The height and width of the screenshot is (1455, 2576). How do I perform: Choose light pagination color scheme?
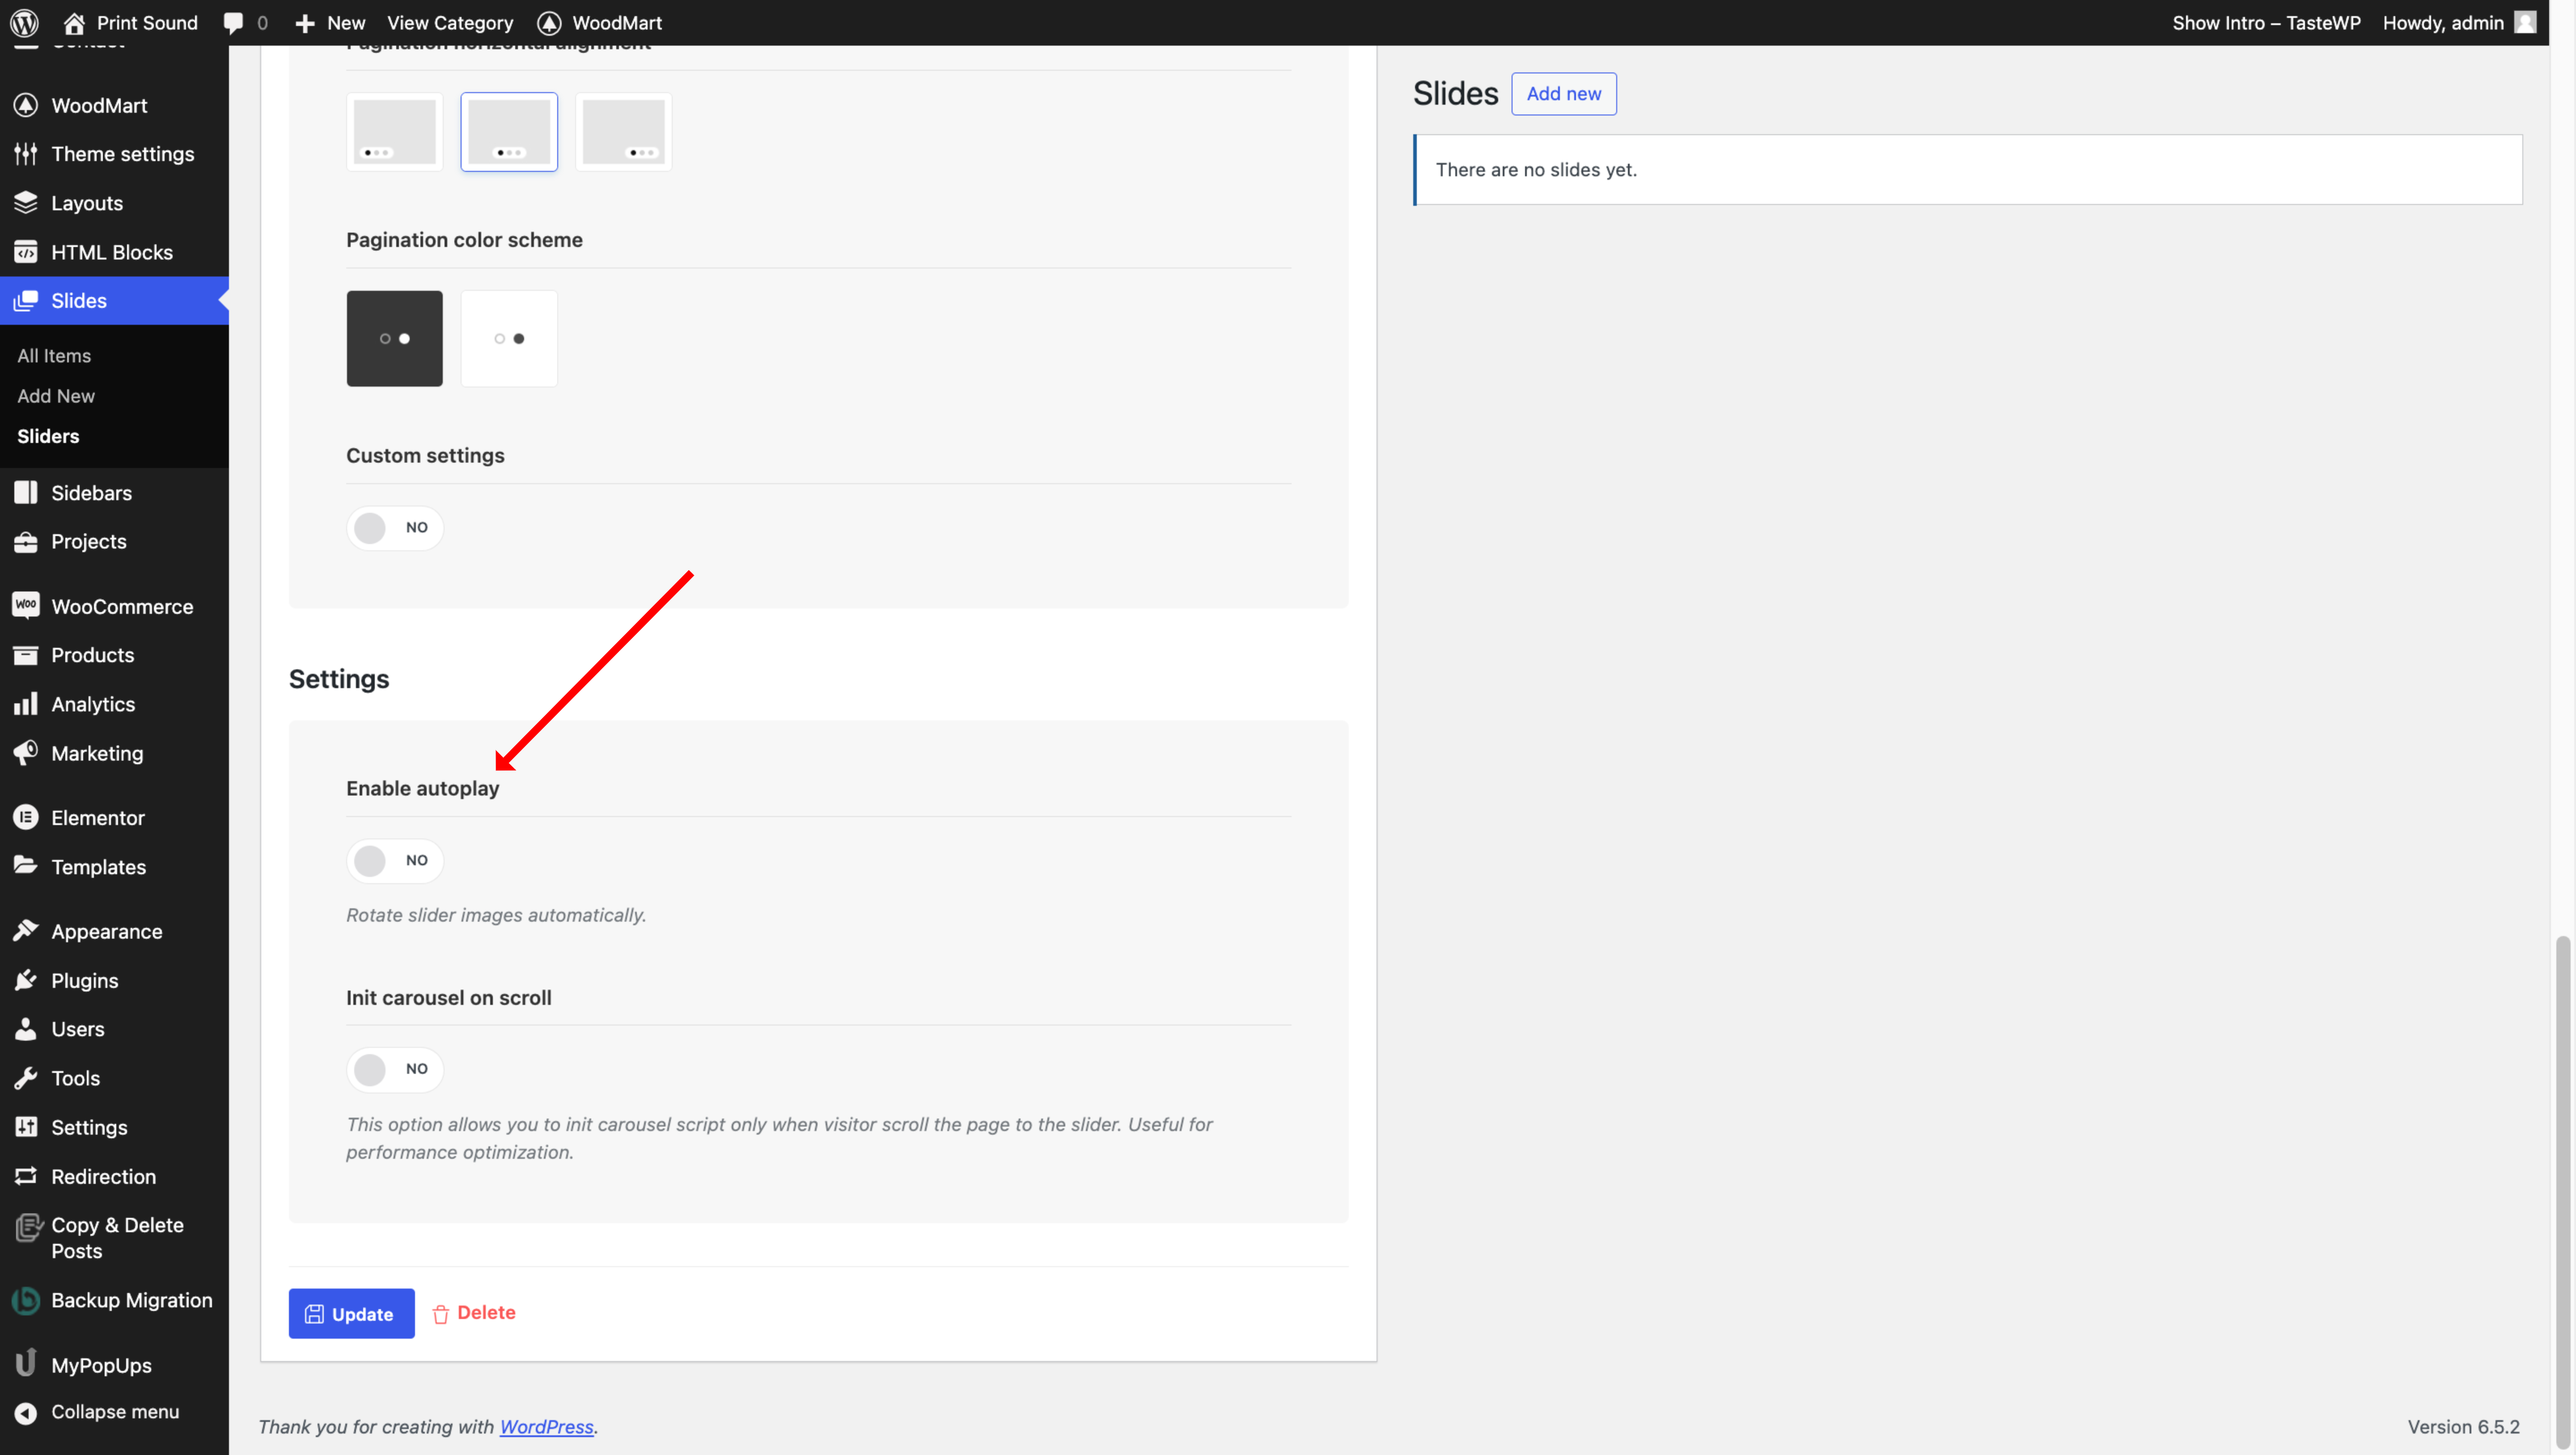click(x=509, y=338)
